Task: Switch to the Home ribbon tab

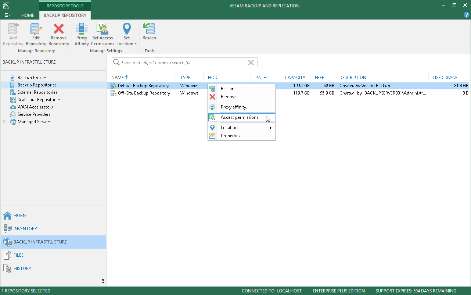Action: (x=28, y=15)
